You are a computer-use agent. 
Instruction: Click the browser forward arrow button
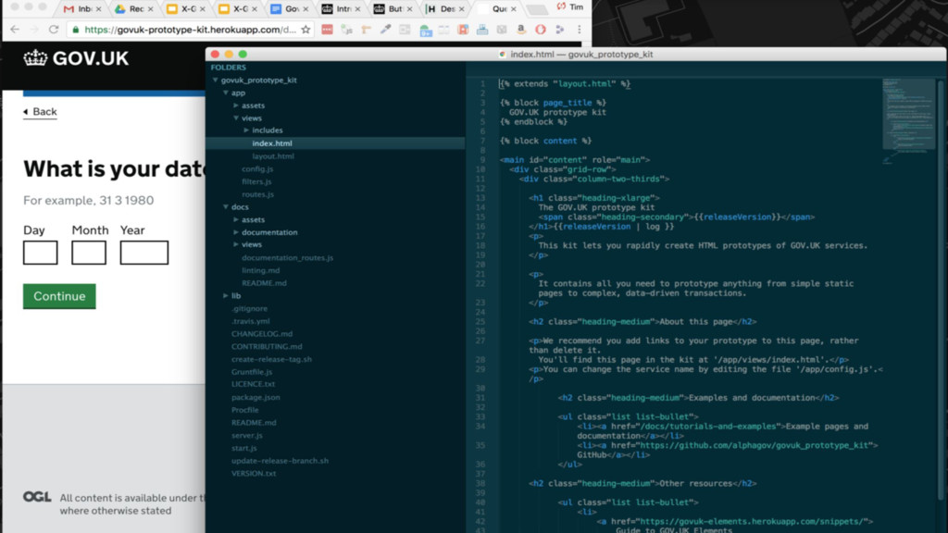tap(34, 29)
